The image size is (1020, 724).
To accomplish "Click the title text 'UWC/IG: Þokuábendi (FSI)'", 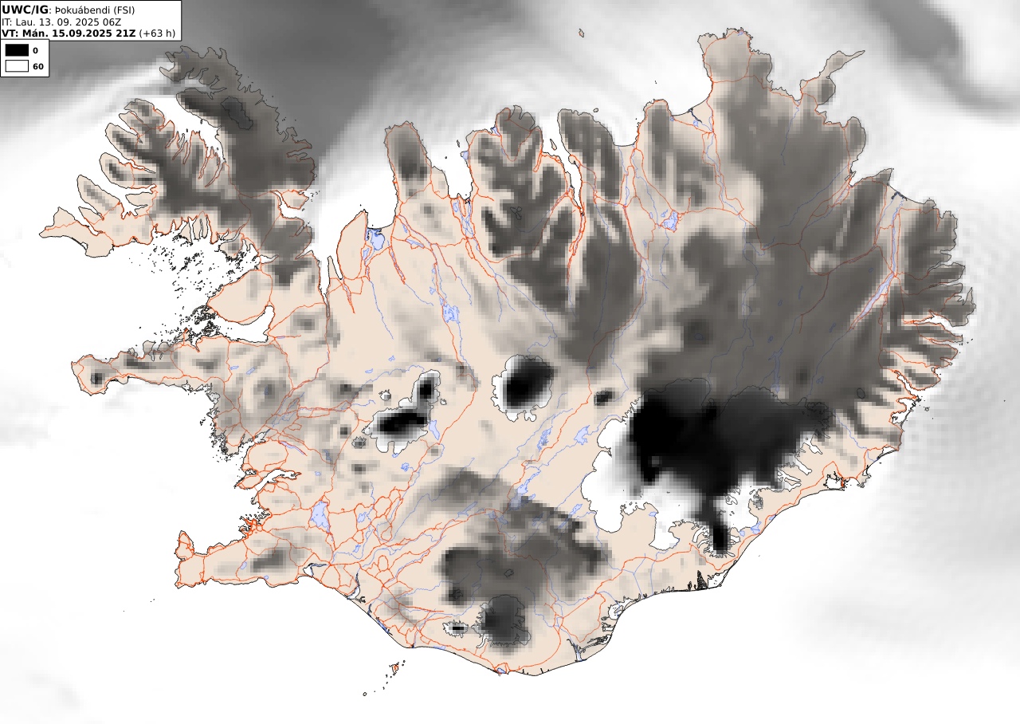I will pos(69,10).
